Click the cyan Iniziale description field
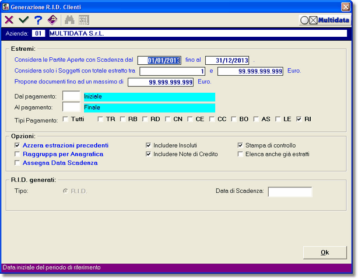Image resolution: width=358 pixels, height=279 pixels. pos(149,97)
